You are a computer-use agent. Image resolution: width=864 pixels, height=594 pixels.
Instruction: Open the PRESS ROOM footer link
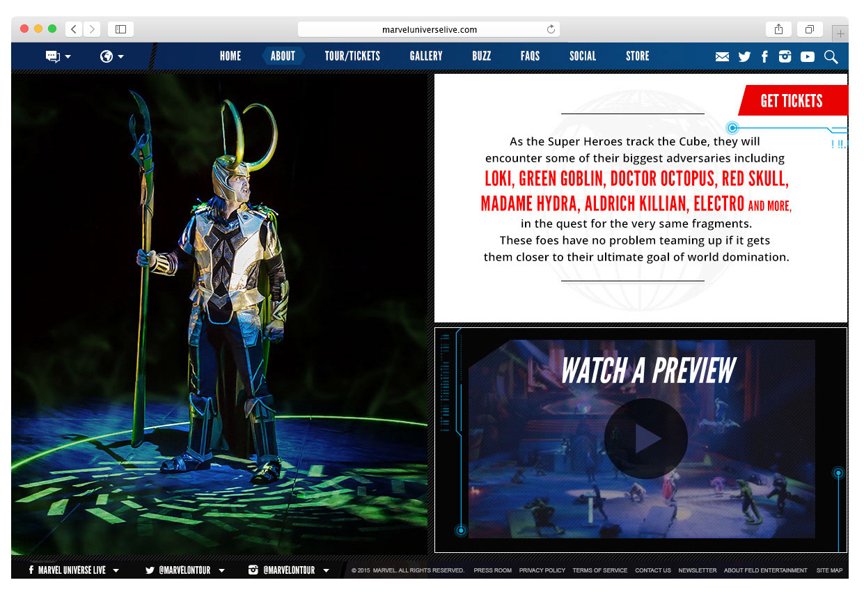[x=493, y=570]
